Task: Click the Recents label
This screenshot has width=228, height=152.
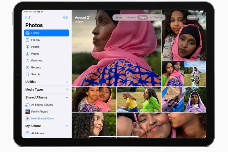Action: pos(36,67)
